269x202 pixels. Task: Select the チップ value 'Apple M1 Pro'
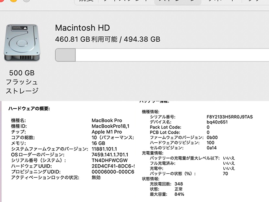[x=107, y=132]
